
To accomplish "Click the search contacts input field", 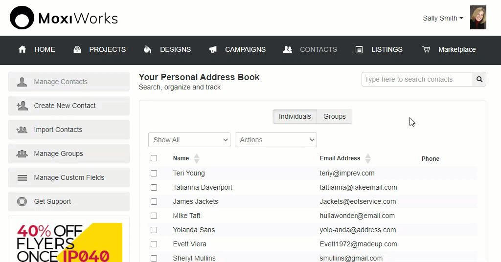I will tap(417, 79).
